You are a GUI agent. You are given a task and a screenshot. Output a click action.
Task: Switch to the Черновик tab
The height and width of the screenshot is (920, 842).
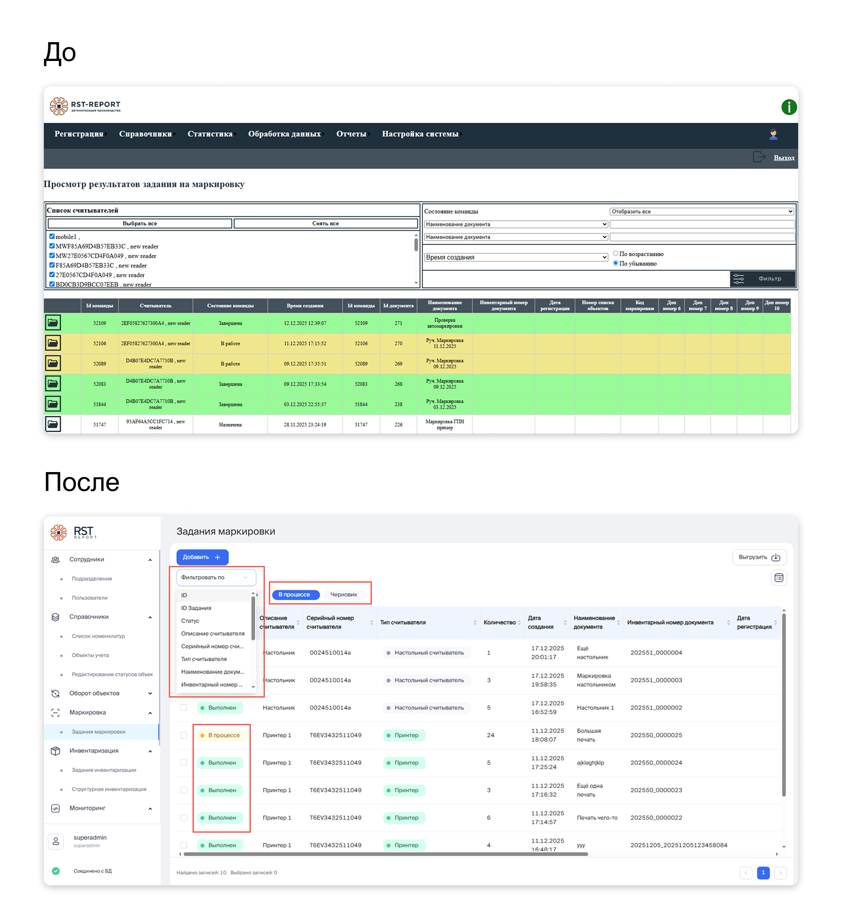[343, 594]
